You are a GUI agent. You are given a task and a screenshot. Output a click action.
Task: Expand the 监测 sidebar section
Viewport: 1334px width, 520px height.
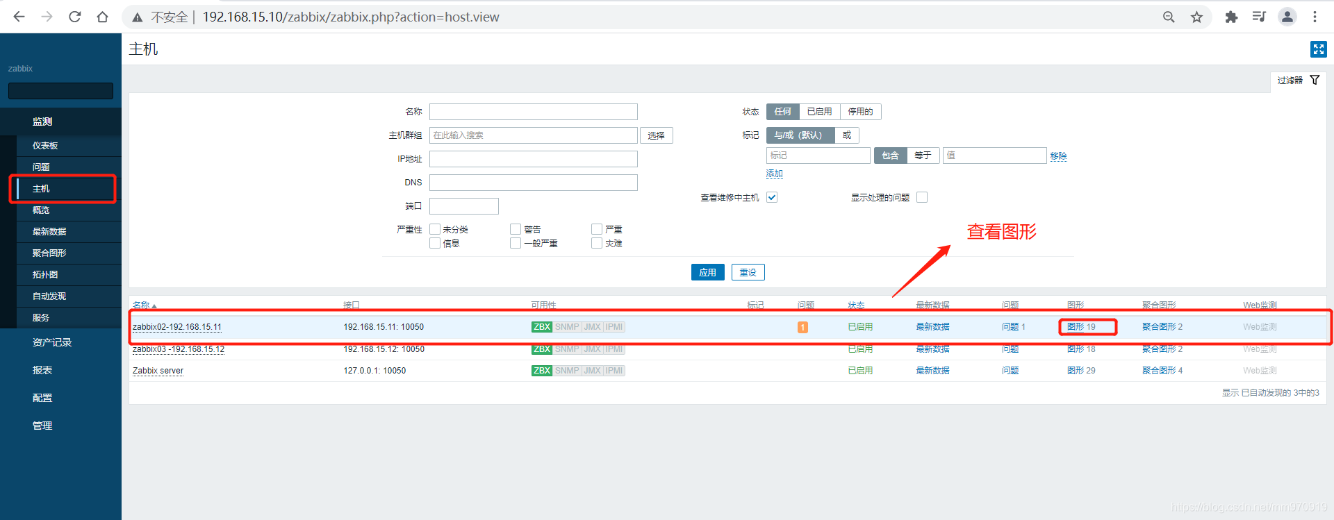42,121
